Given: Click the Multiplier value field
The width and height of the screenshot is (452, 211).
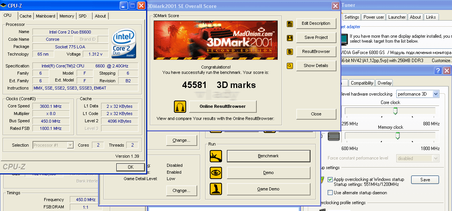Looking at the screenshot, I should point(51,114).
